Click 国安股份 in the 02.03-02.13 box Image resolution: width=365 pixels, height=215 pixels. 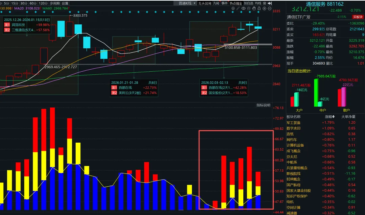click(x=220, y=93)
